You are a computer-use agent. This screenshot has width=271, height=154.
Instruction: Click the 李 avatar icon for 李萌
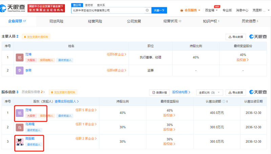point(20,70)
